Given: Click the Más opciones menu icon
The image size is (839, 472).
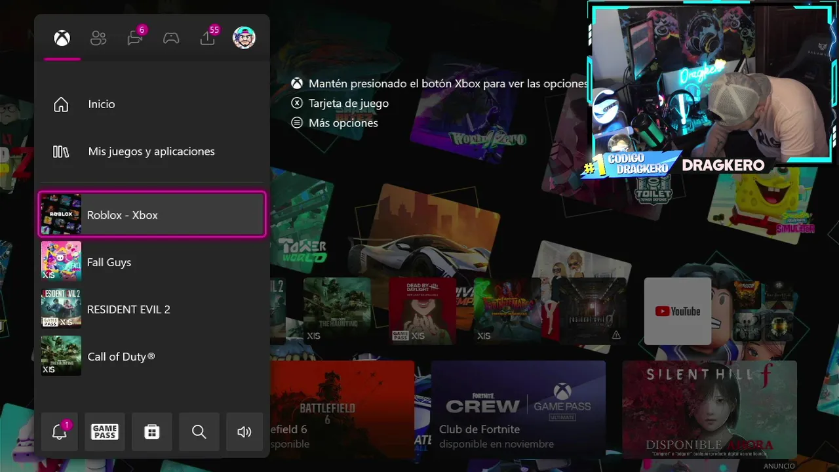Looking at the screenshot, I should click(298, 123).
